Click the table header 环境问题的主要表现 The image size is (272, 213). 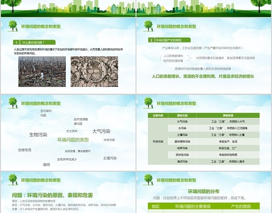193,206
